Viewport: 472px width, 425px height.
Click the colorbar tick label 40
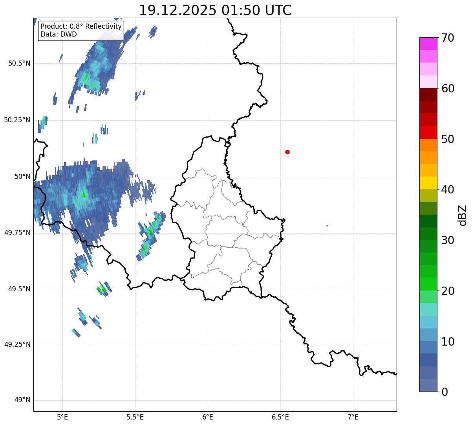tap(448, 190)
